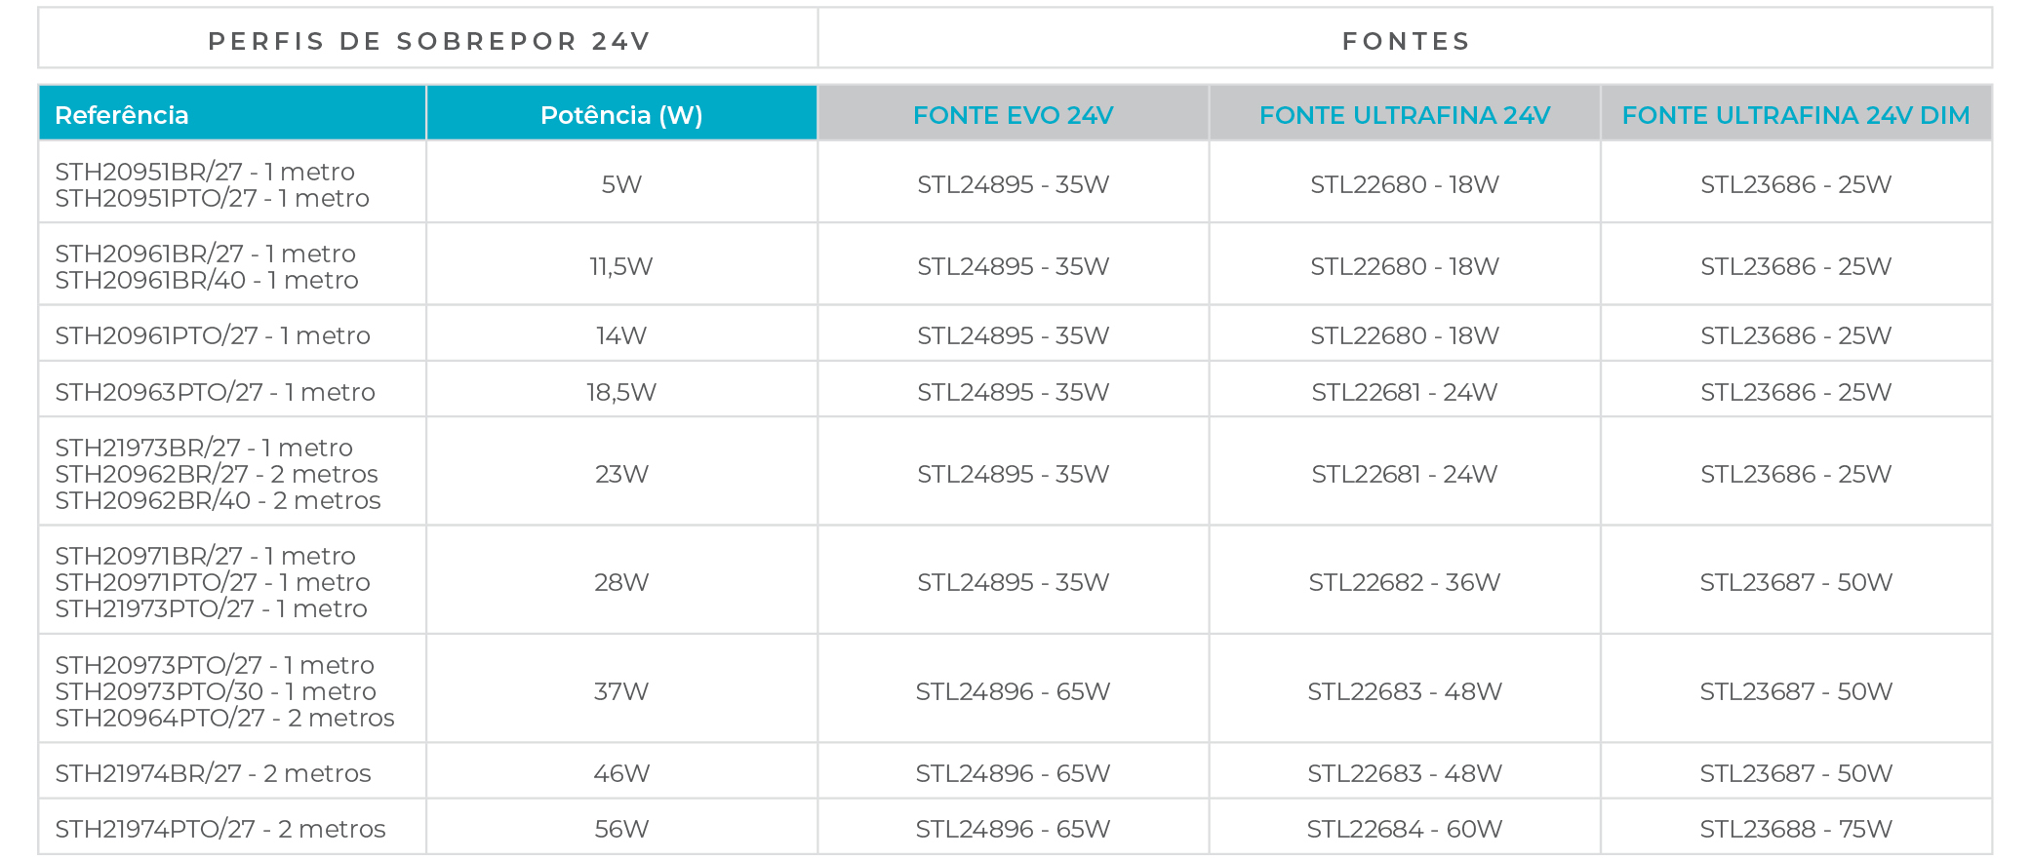This screenshot has height=861, width=2032.
Task: Select the FONTE ULTRAFINA 24V header
Action: pyautogui.click(x=1405, y=114)
